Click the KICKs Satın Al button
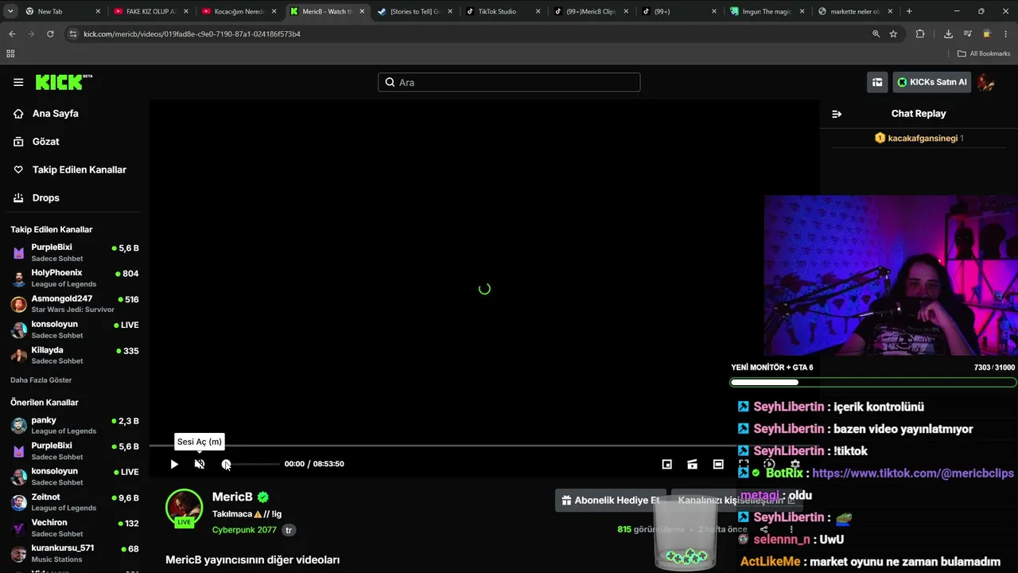 pyautogui.click(x=931, y=82)
